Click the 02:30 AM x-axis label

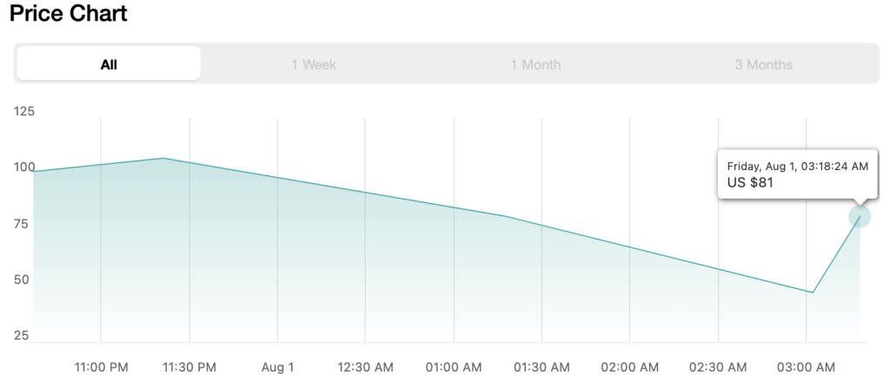pos(718,367)
